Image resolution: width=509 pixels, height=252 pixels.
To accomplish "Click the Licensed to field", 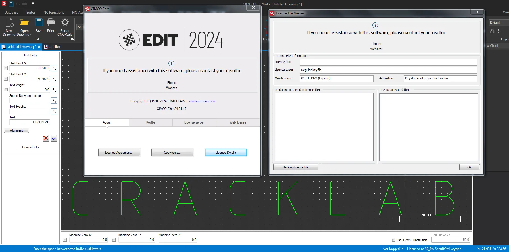I will point(388,62).
